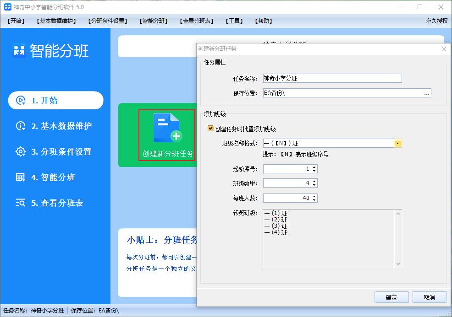Click the app icon in the title bar
The width and height of the screenshot is (452, 317).
[7, 7]
